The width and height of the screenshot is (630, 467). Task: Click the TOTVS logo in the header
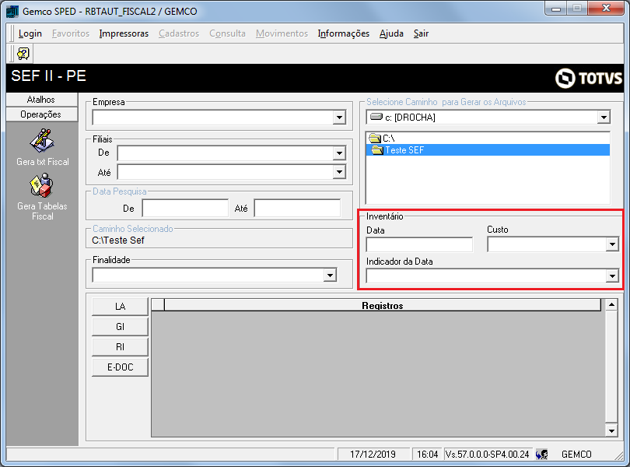[x=589, y=78]
